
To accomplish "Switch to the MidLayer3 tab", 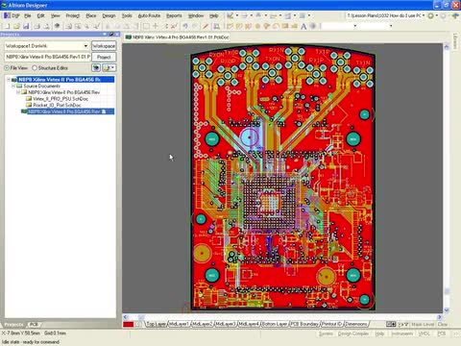I will pos(226,324).
